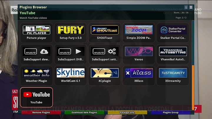
Task: Open the XCplugin tile
Action: coord(105,76)
